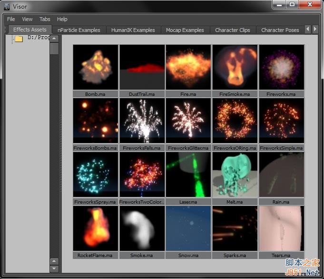Click the Laser.ma file name label
This screenshot has width=324, height=279.
(188, 202)
